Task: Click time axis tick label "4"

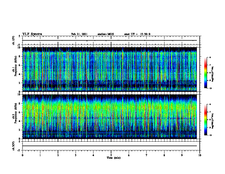Action: [93, 155]
